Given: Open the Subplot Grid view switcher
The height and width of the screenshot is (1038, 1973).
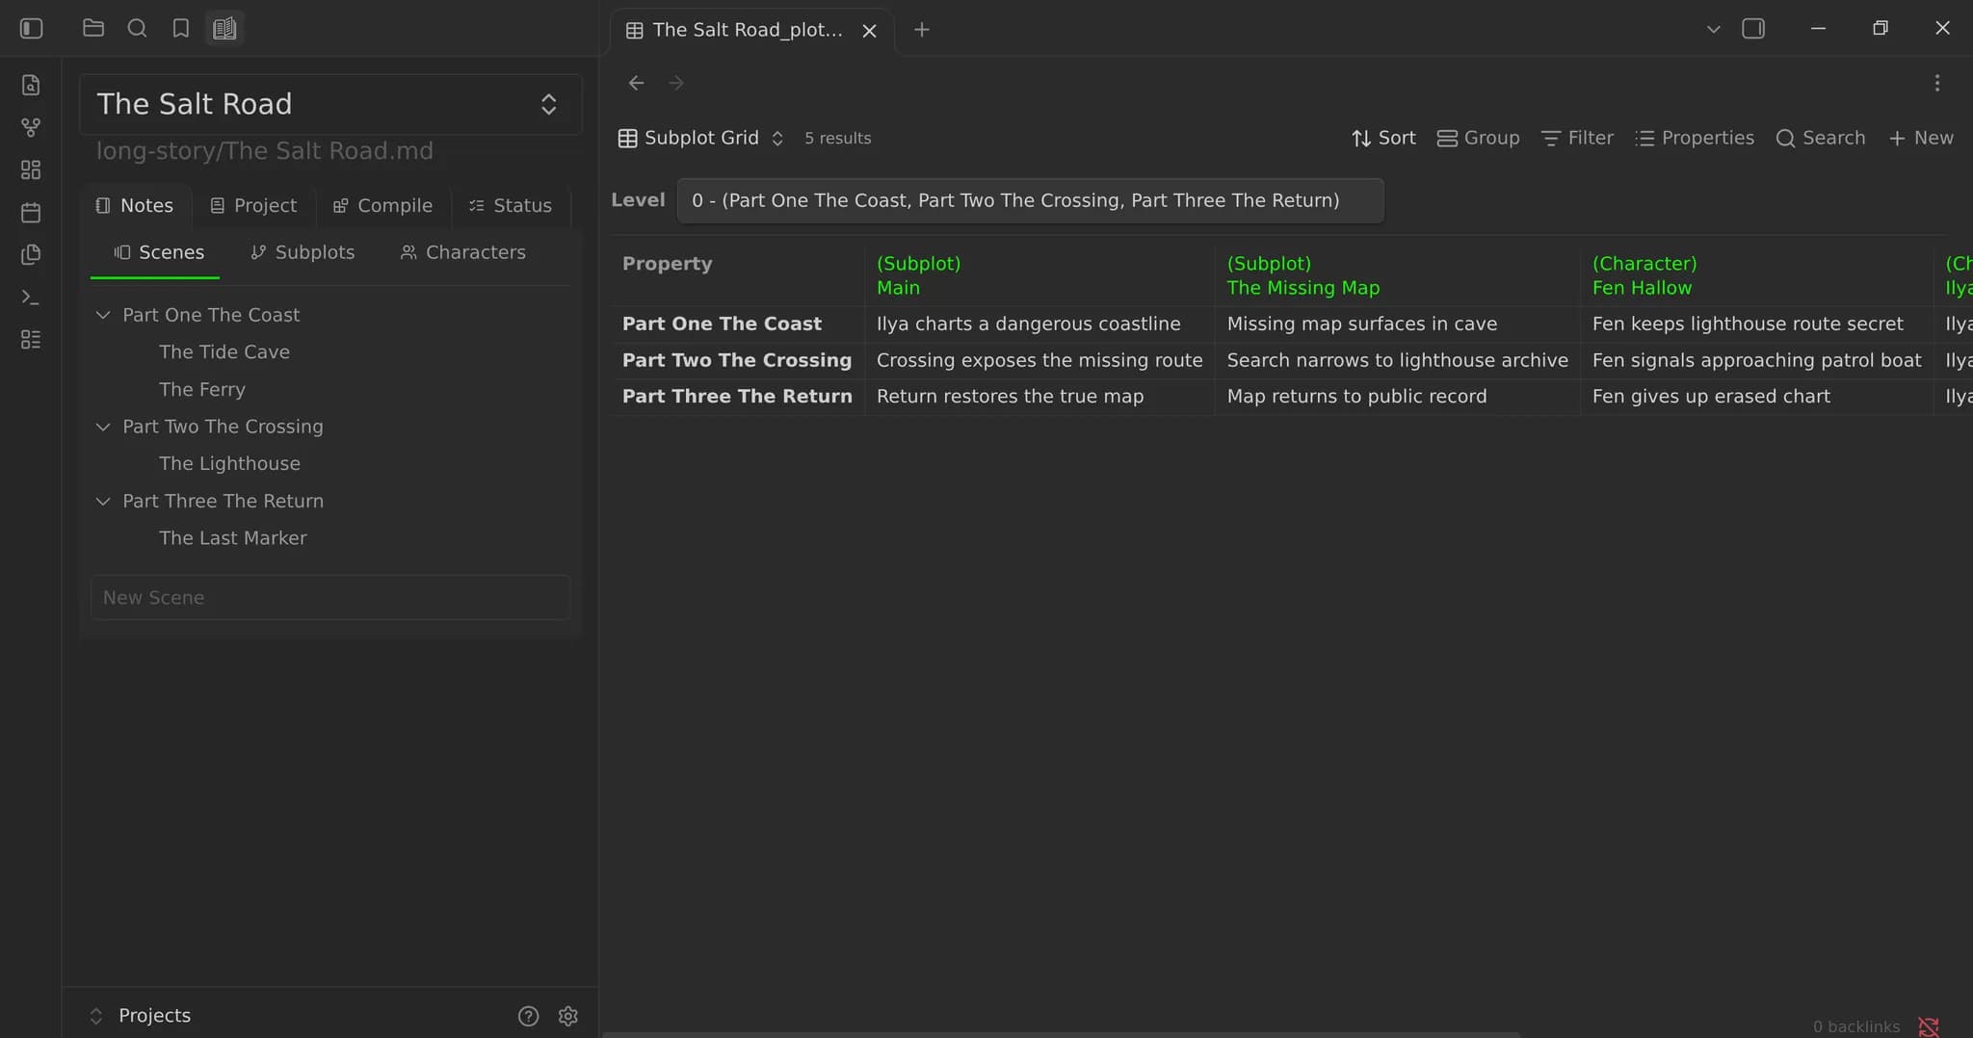Looking at the screenshot, I should [x=700, y=138].
